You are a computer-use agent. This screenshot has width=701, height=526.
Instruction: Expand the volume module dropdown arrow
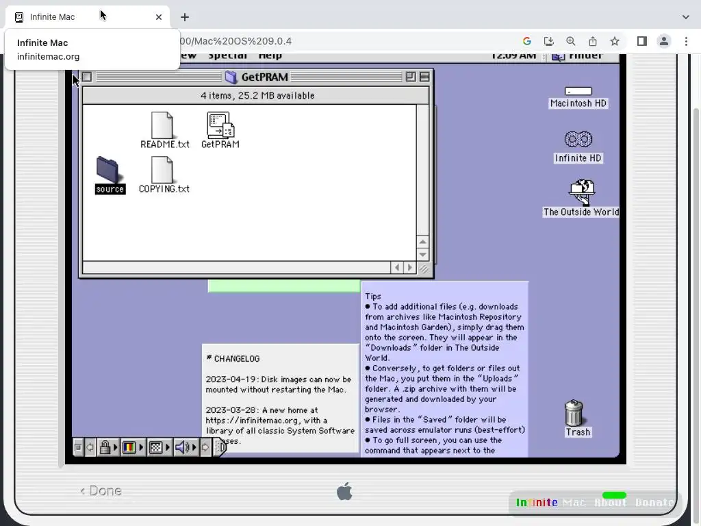[194, 447]
